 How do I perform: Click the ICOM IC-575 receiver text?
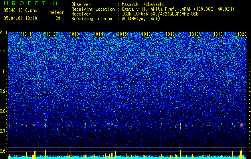[x=160, y=14]
